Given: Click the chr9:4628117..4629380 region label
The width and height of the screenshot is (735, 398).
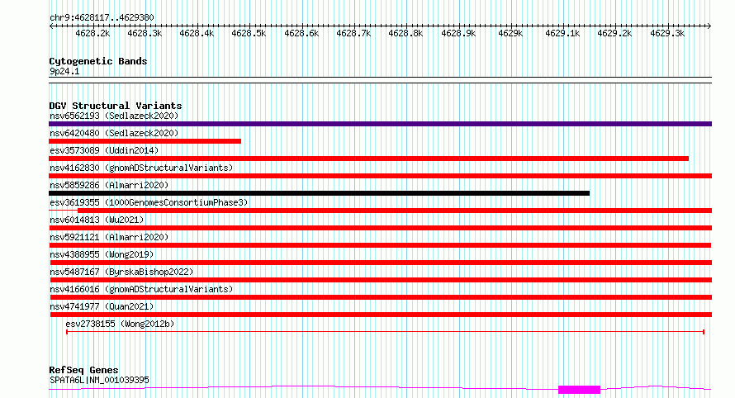Looking at the screenshot, I should point(102,17).
